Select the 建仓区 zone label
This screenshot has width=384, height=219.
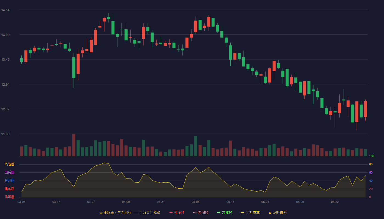click(9, 189)
